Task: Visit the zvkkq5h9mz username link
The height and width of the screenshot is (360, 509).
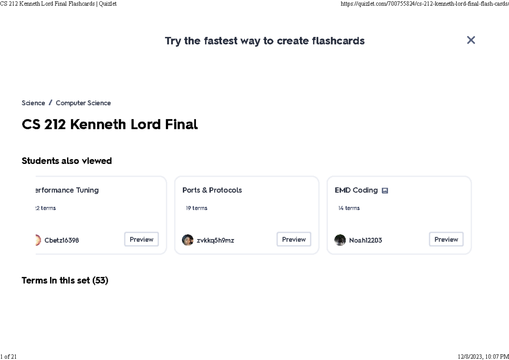Action: [215, 240]
